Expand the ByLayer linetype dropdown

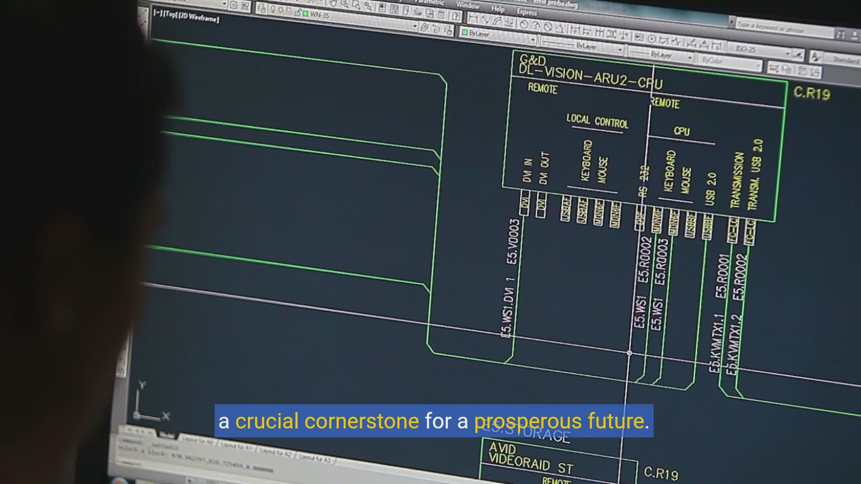coord(620,49)
